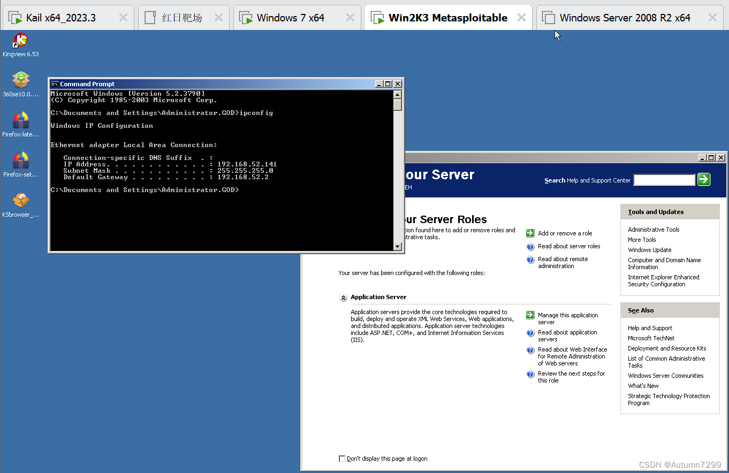Switch to the Windows Server 2008 R2 x64 tab
This screenshot has height=473, width=729.
coord(630,18)
